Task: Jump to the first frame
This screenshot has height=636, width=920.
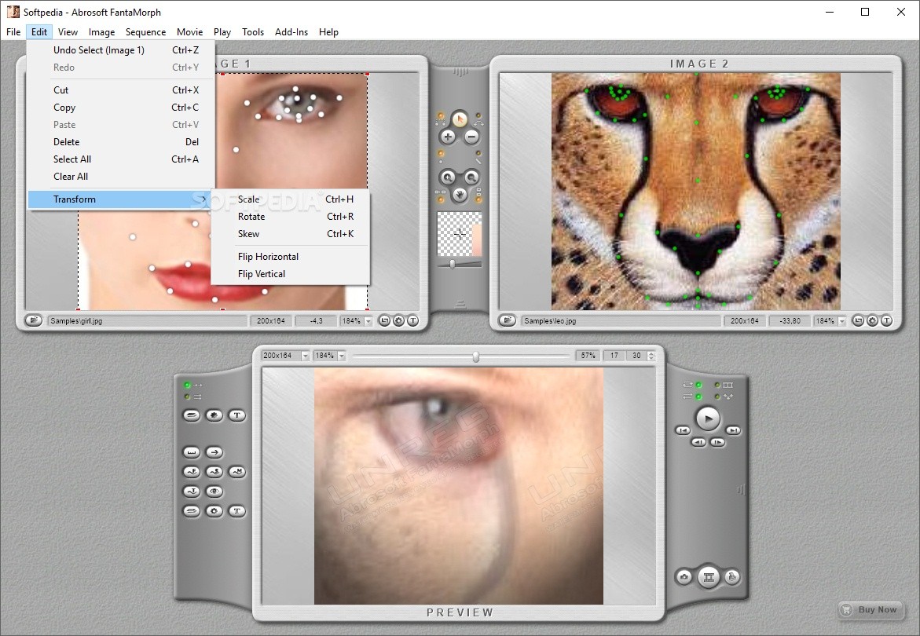Action: [x=683, y=430]
